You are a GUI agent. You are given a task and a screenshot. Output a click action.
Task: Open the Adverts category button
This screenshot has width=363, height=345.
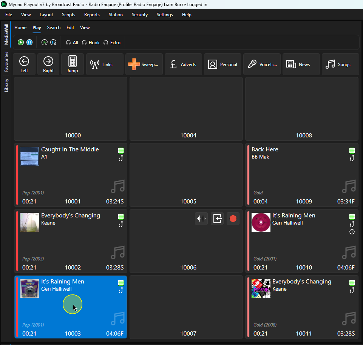coord(183,64)
